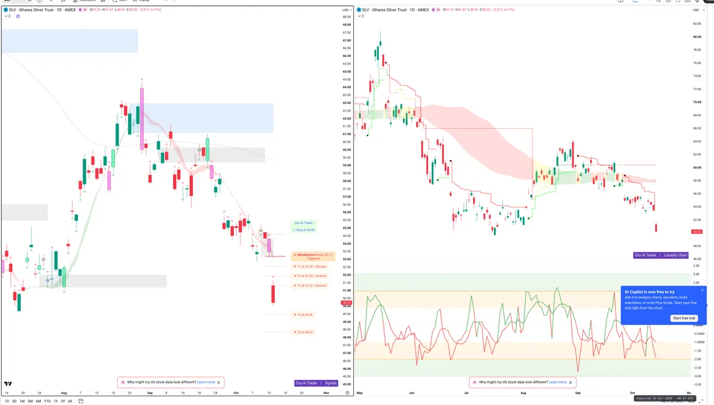The image size is (714, 405).
Task: Click the AI Copilot is now free heading
Action: [650, 292]
